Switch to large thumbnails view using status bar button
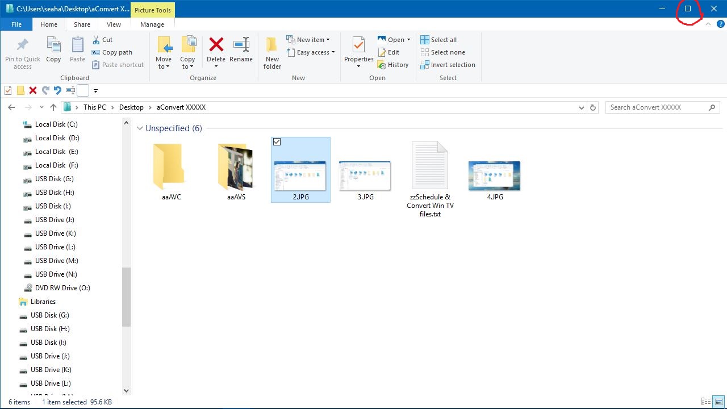This screenshot has height=409, width=727. 718,402
